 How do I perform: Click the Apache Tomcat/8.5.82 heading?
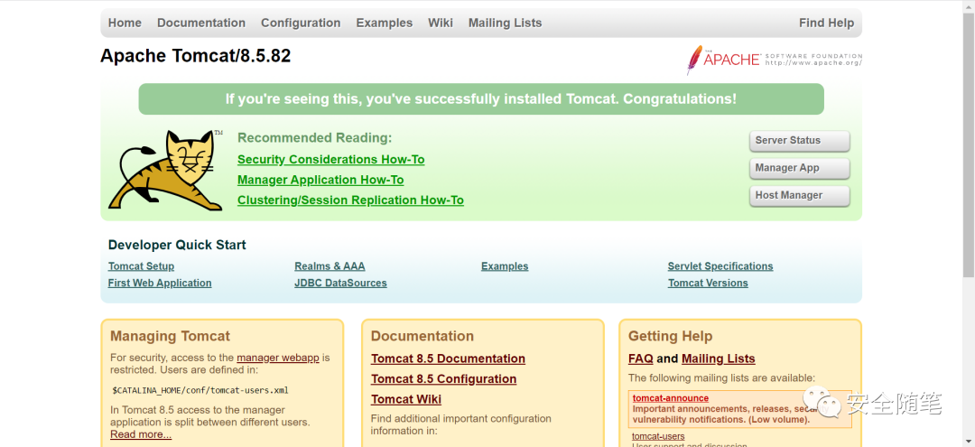point(195,56)
